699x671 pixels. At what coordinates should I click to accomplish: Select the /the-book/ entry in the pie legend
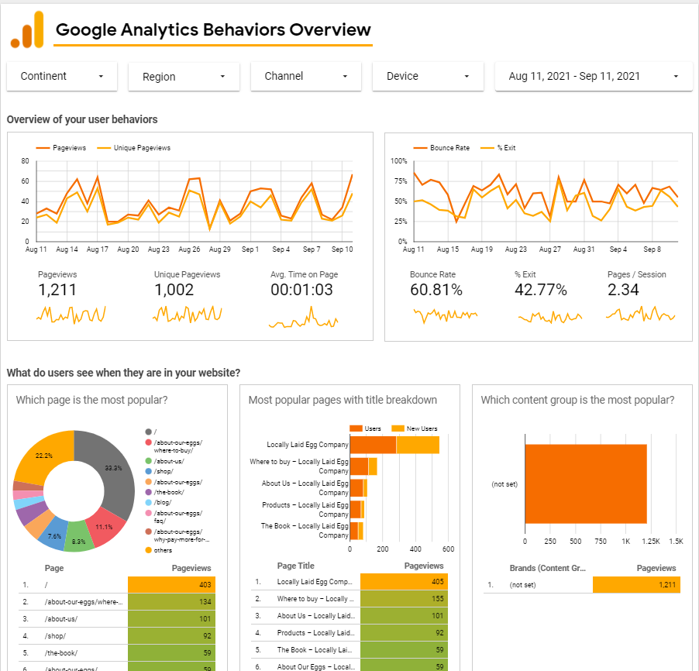[x=165, y=492]
